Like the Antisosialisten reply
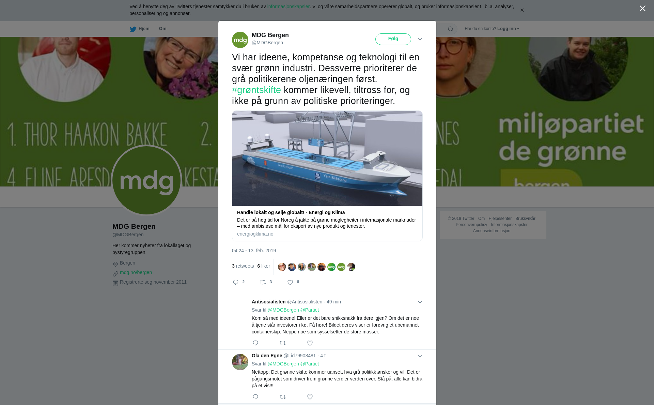654x405 pixels. click(310, 343)
